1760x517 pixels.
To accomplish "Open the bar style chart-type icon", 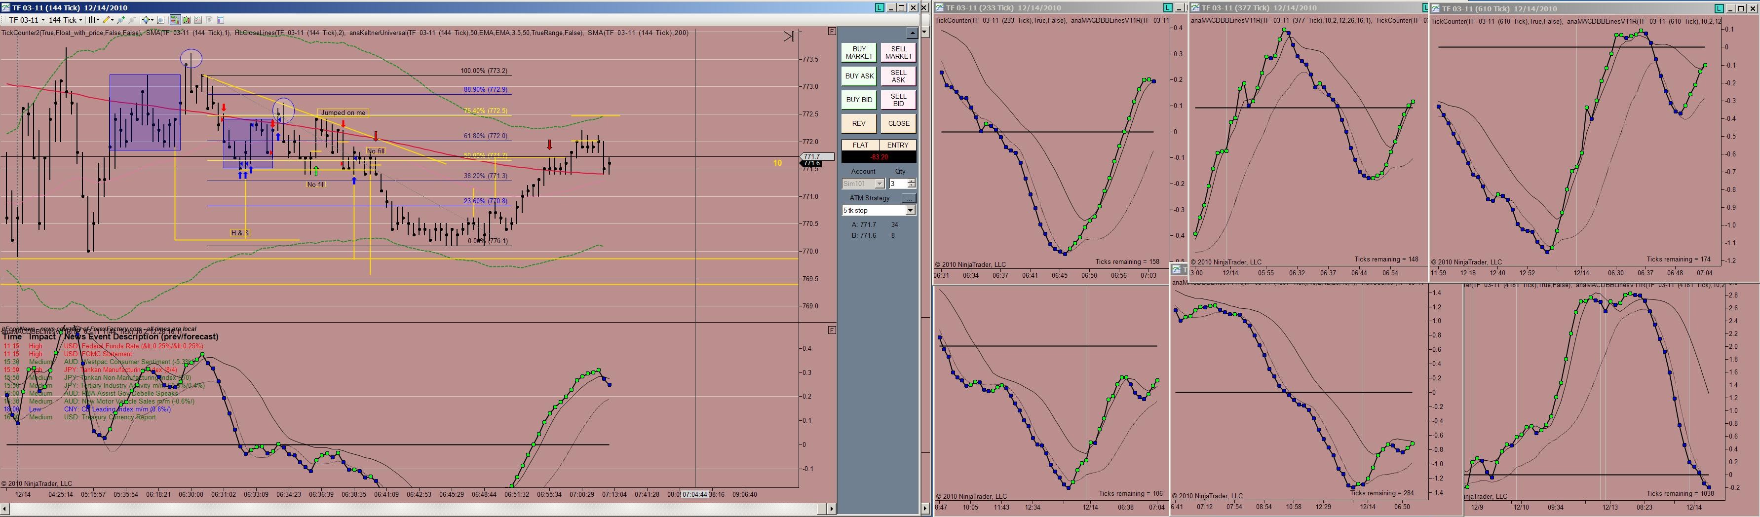I will pos(94,20).
